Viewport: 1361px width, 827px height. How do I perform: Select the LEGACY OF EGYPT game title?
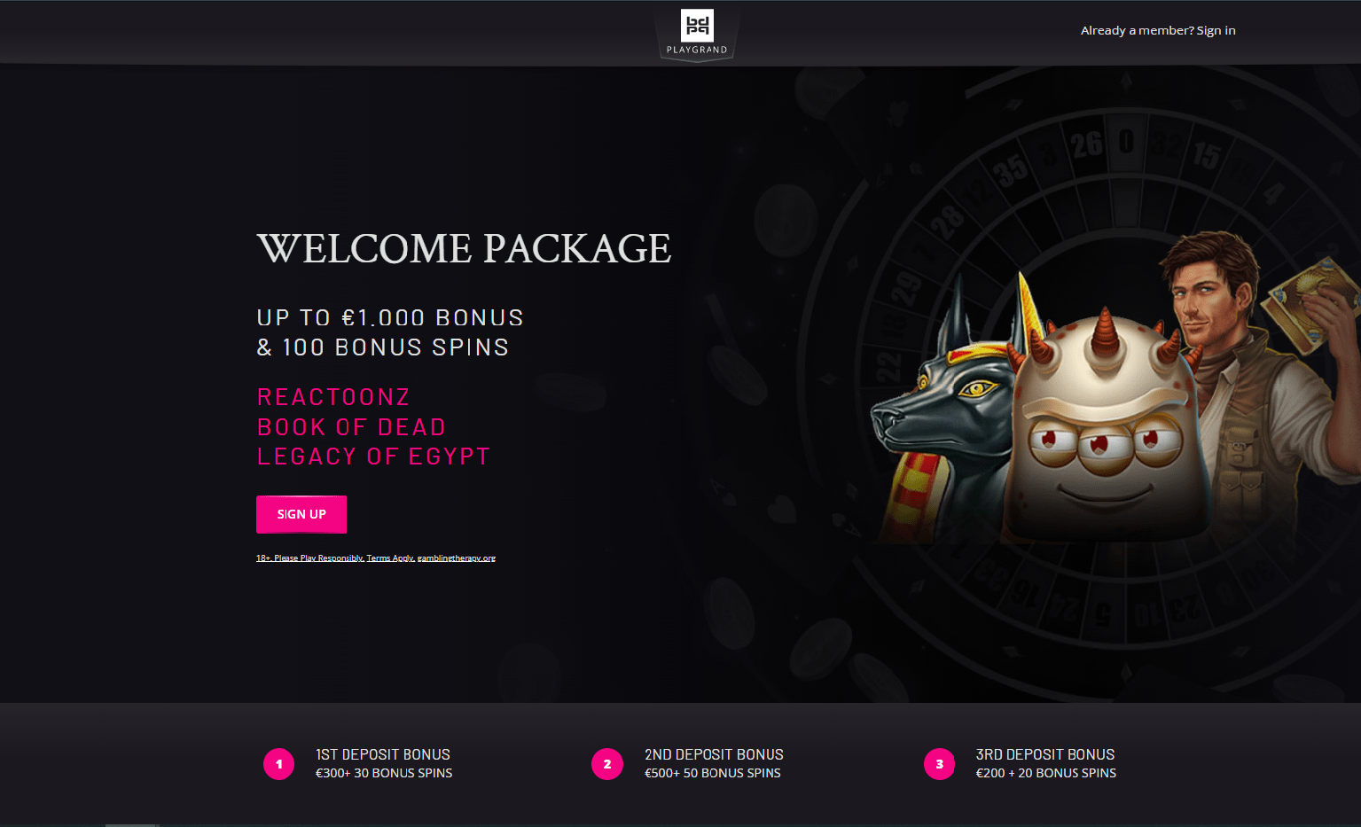click(x=373, y=456)
